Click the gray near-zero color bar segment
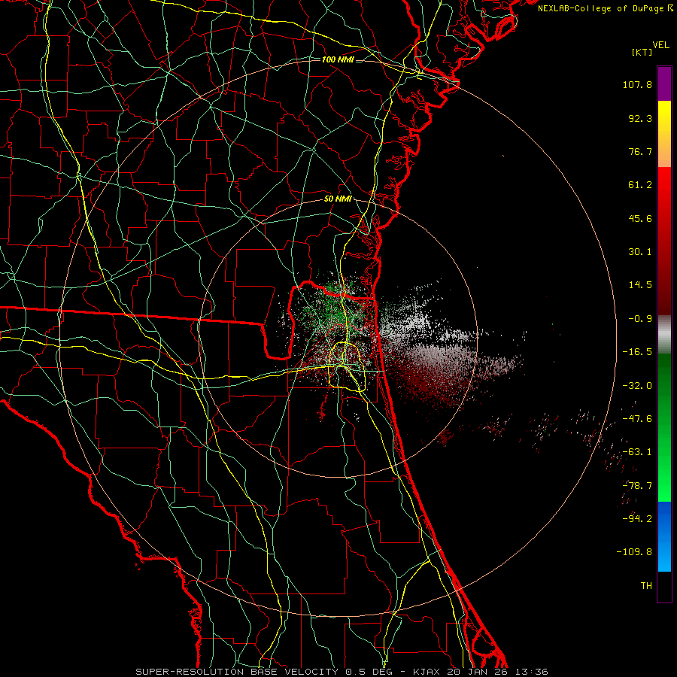The height and width of the screenshot is (677, 677). tap(664, 335)
